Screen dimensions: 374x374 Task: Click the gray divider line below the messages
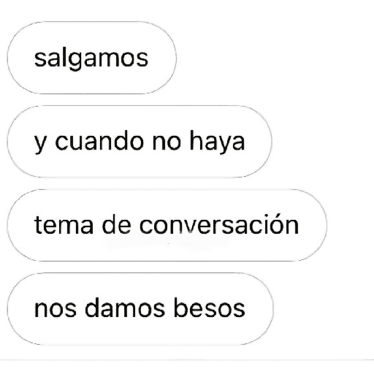187,360
